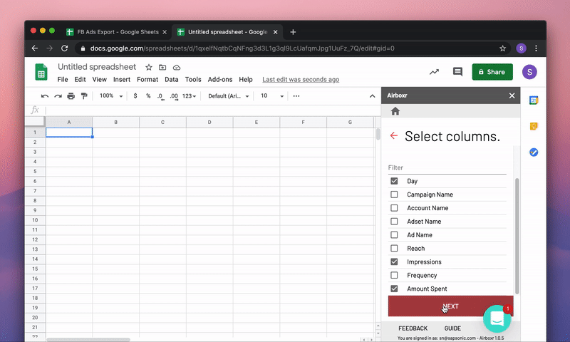Open the Format menu
This screenshot has width=570, height=342.
147,79
